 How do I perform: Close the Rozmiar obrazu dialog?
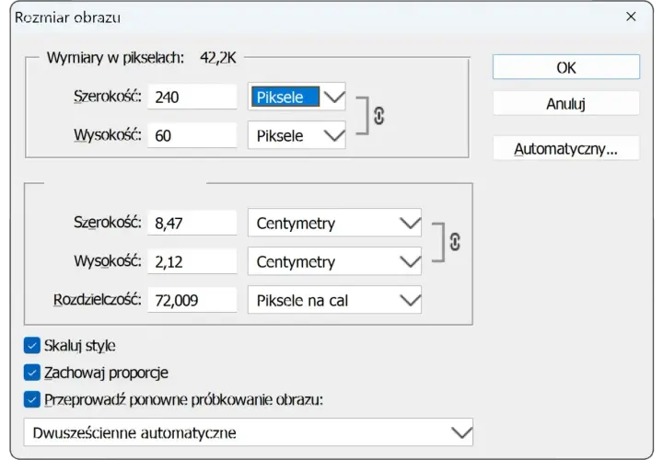click(x=631, y=17)
